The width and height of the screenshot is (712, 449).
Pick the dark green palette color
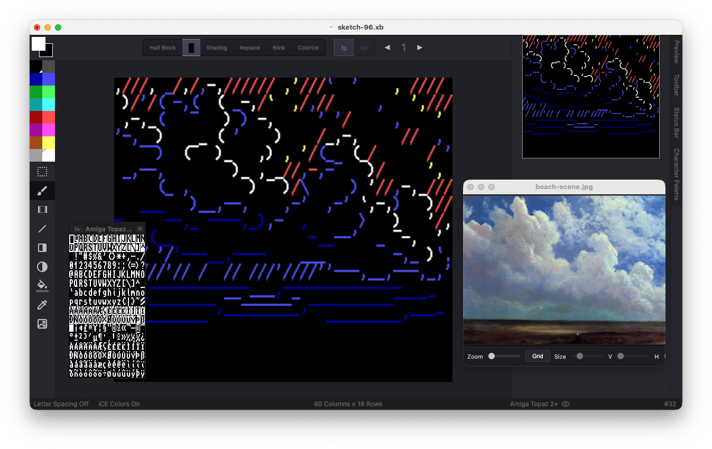coord(36,92)
